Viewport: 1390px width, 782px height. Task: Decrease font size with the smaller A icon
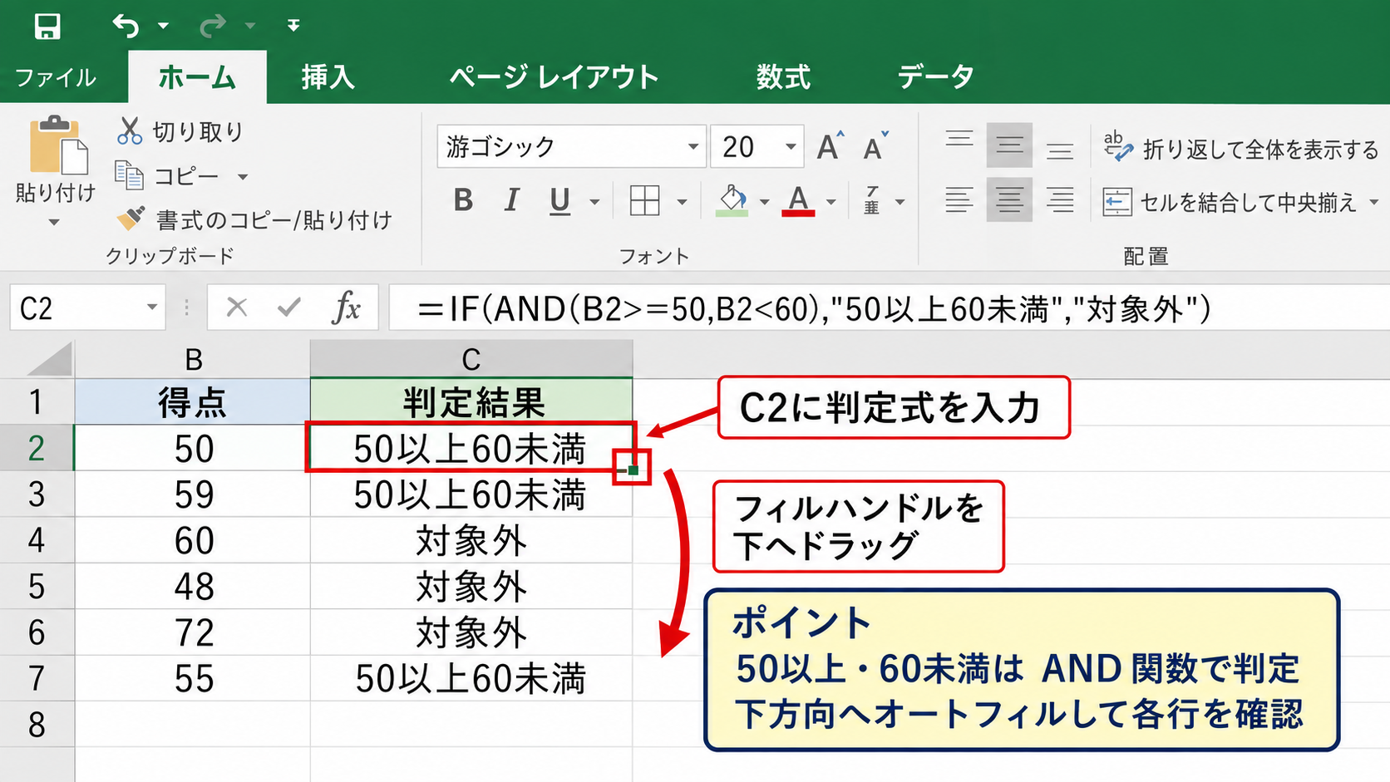point(875,147)
